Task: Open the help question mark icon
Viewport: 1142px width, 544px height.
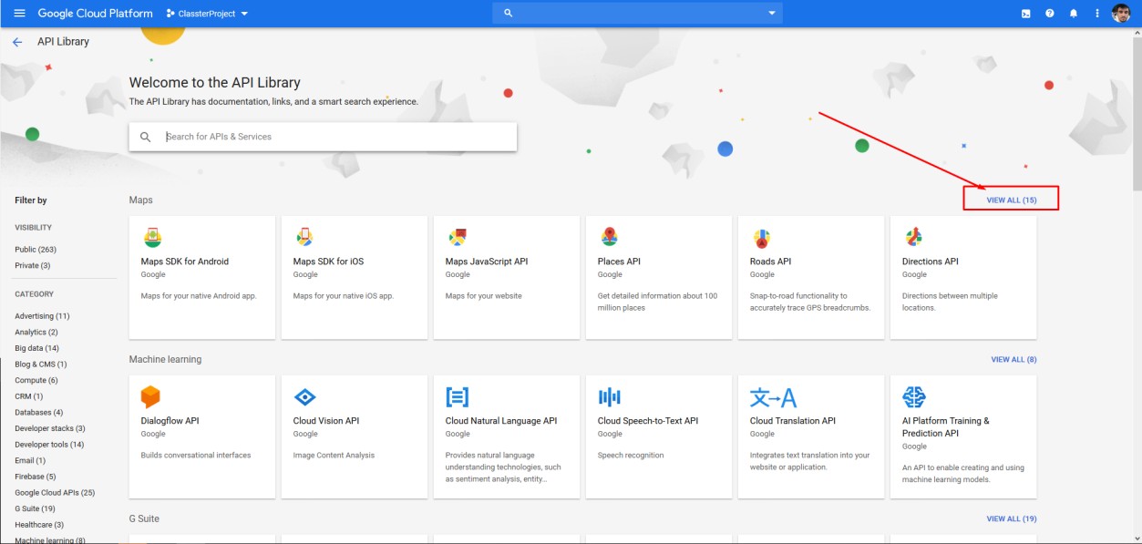Action: [x=1050, y=14]
